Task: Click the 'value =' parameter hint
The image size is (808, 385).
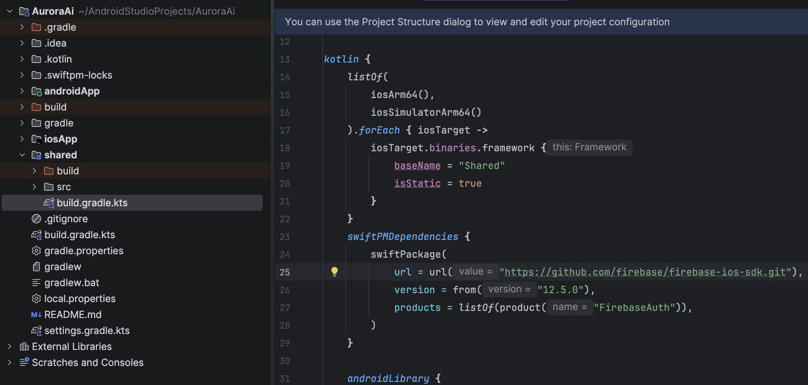Action: click(x=476, y=271)
